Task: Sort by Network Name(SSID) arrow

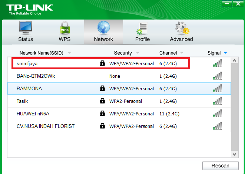Action: point(69,53)
